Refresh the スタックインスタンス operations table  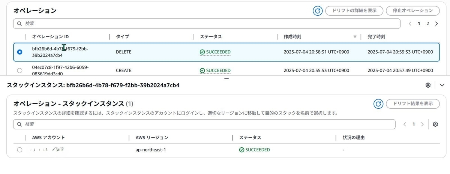click(x=379, y=104)
